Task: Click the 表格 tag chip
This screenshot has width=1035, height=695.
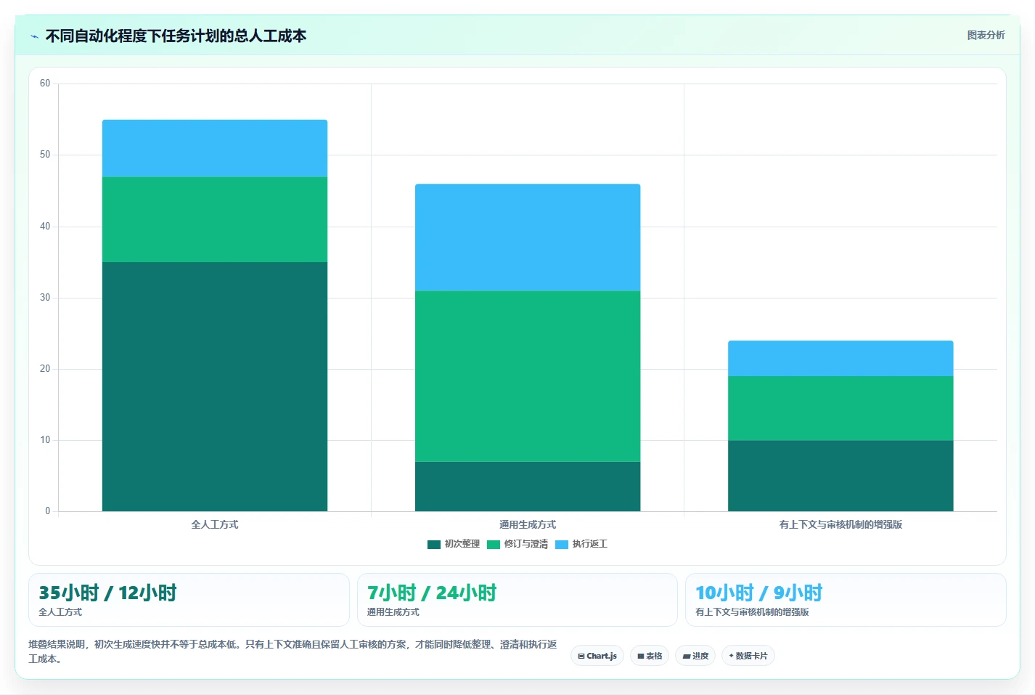Action: click(650, 656)
